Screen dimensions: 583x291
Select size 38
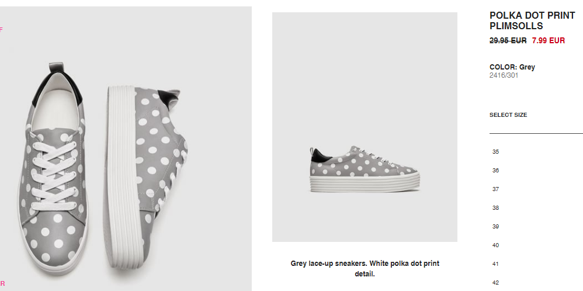point(495,207)
